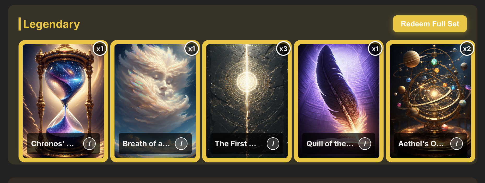Show info for Breath of a... card
The width and height of the screenshot is (485, 183).
point(181,144)
